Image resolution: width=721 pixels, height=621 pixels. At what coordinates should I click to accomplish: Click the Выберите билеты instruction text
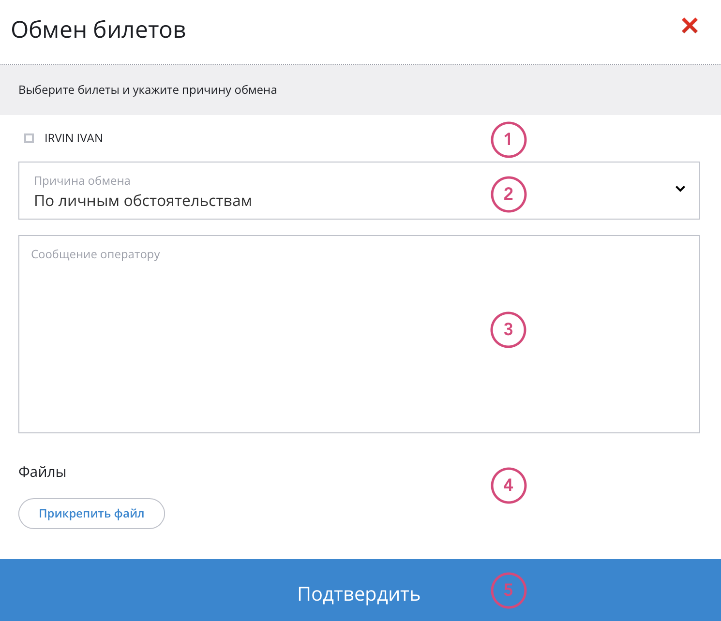tap(148, 90)
